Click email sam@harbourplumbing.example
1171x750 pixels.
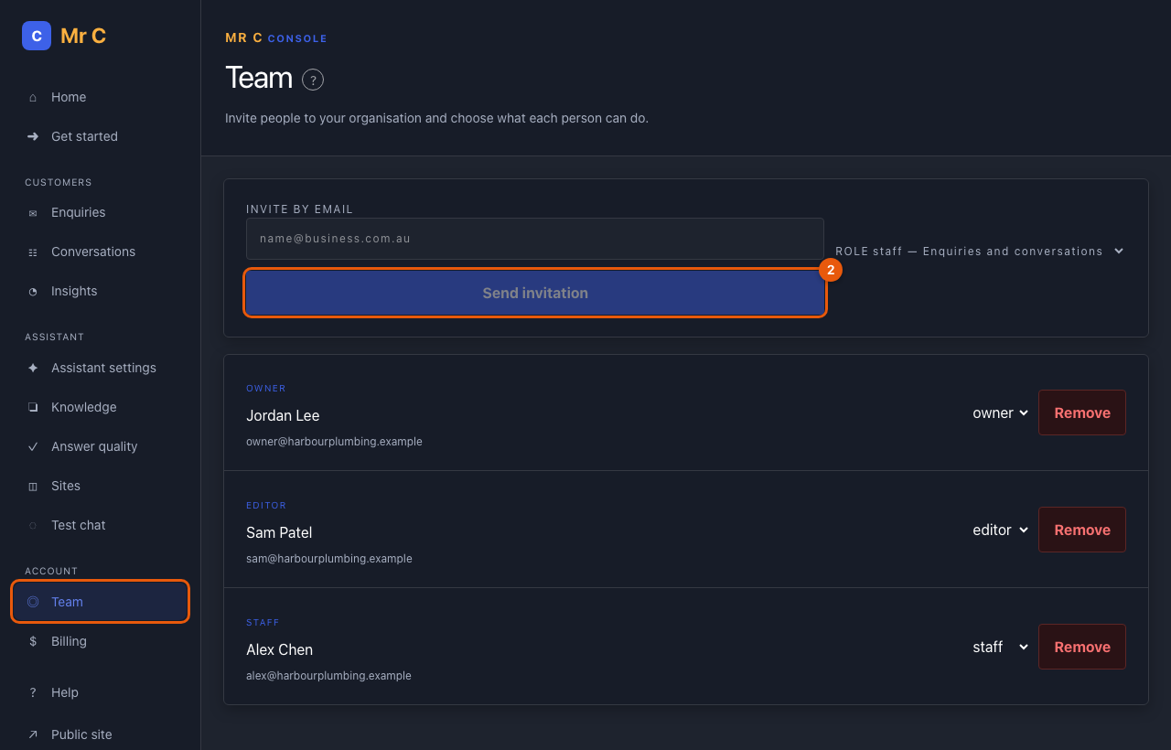click(329, 559)
